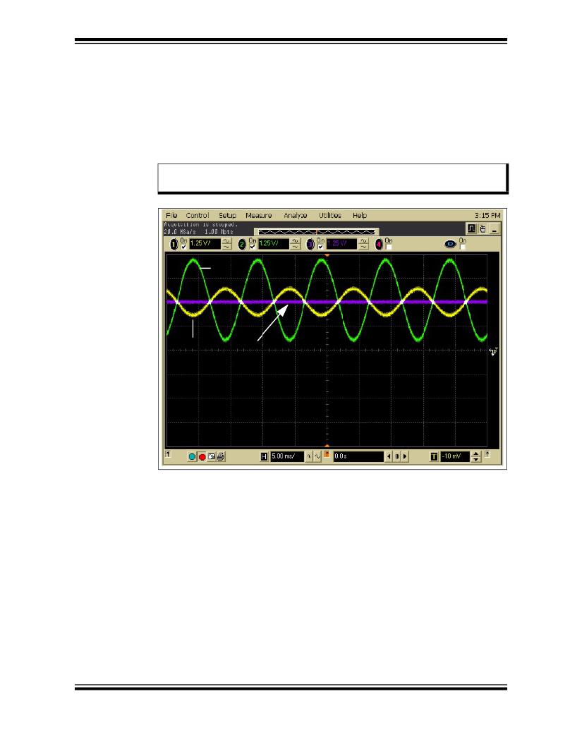565x732 pixels.
Task: Click the right arrow beside horizontal position
Action: [x=404, y=456]
